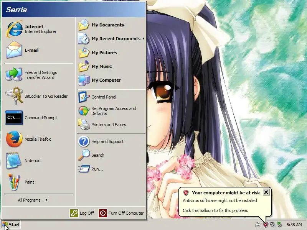Click the 'Set Program Access and Defaults' label

pyautogui.click(x=114, y=111)
